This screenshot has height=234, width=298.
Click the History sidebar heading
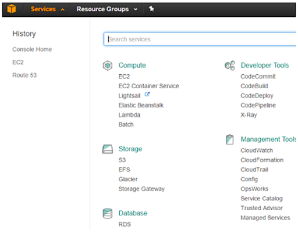point(24,34)
